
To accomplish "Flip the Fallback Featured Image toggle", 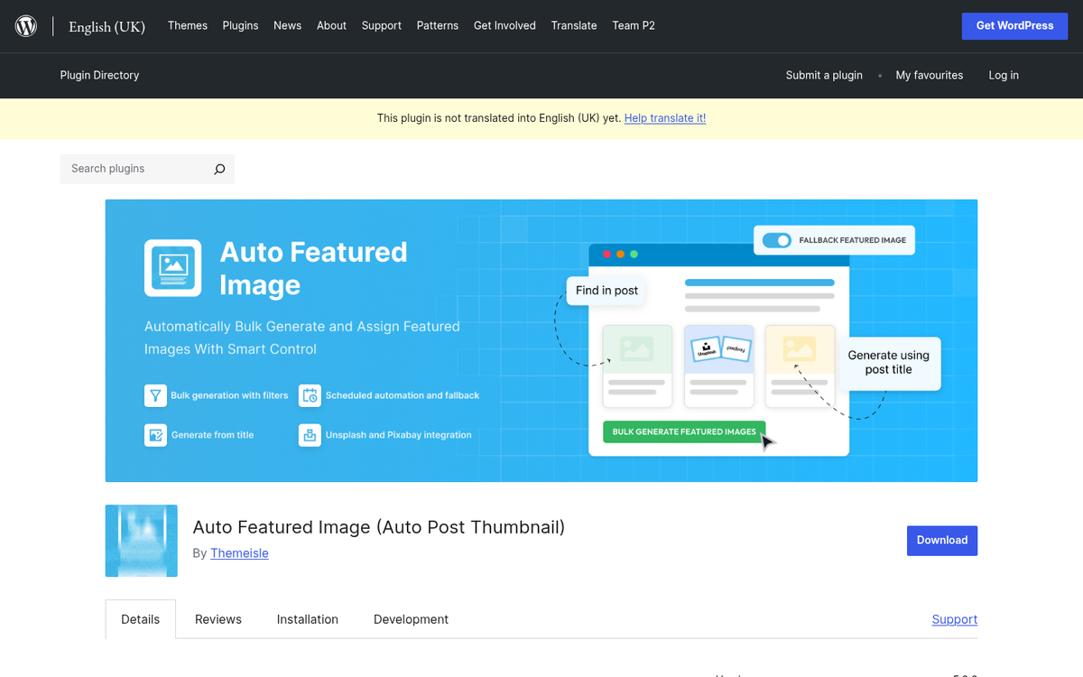I will point(776,240).
